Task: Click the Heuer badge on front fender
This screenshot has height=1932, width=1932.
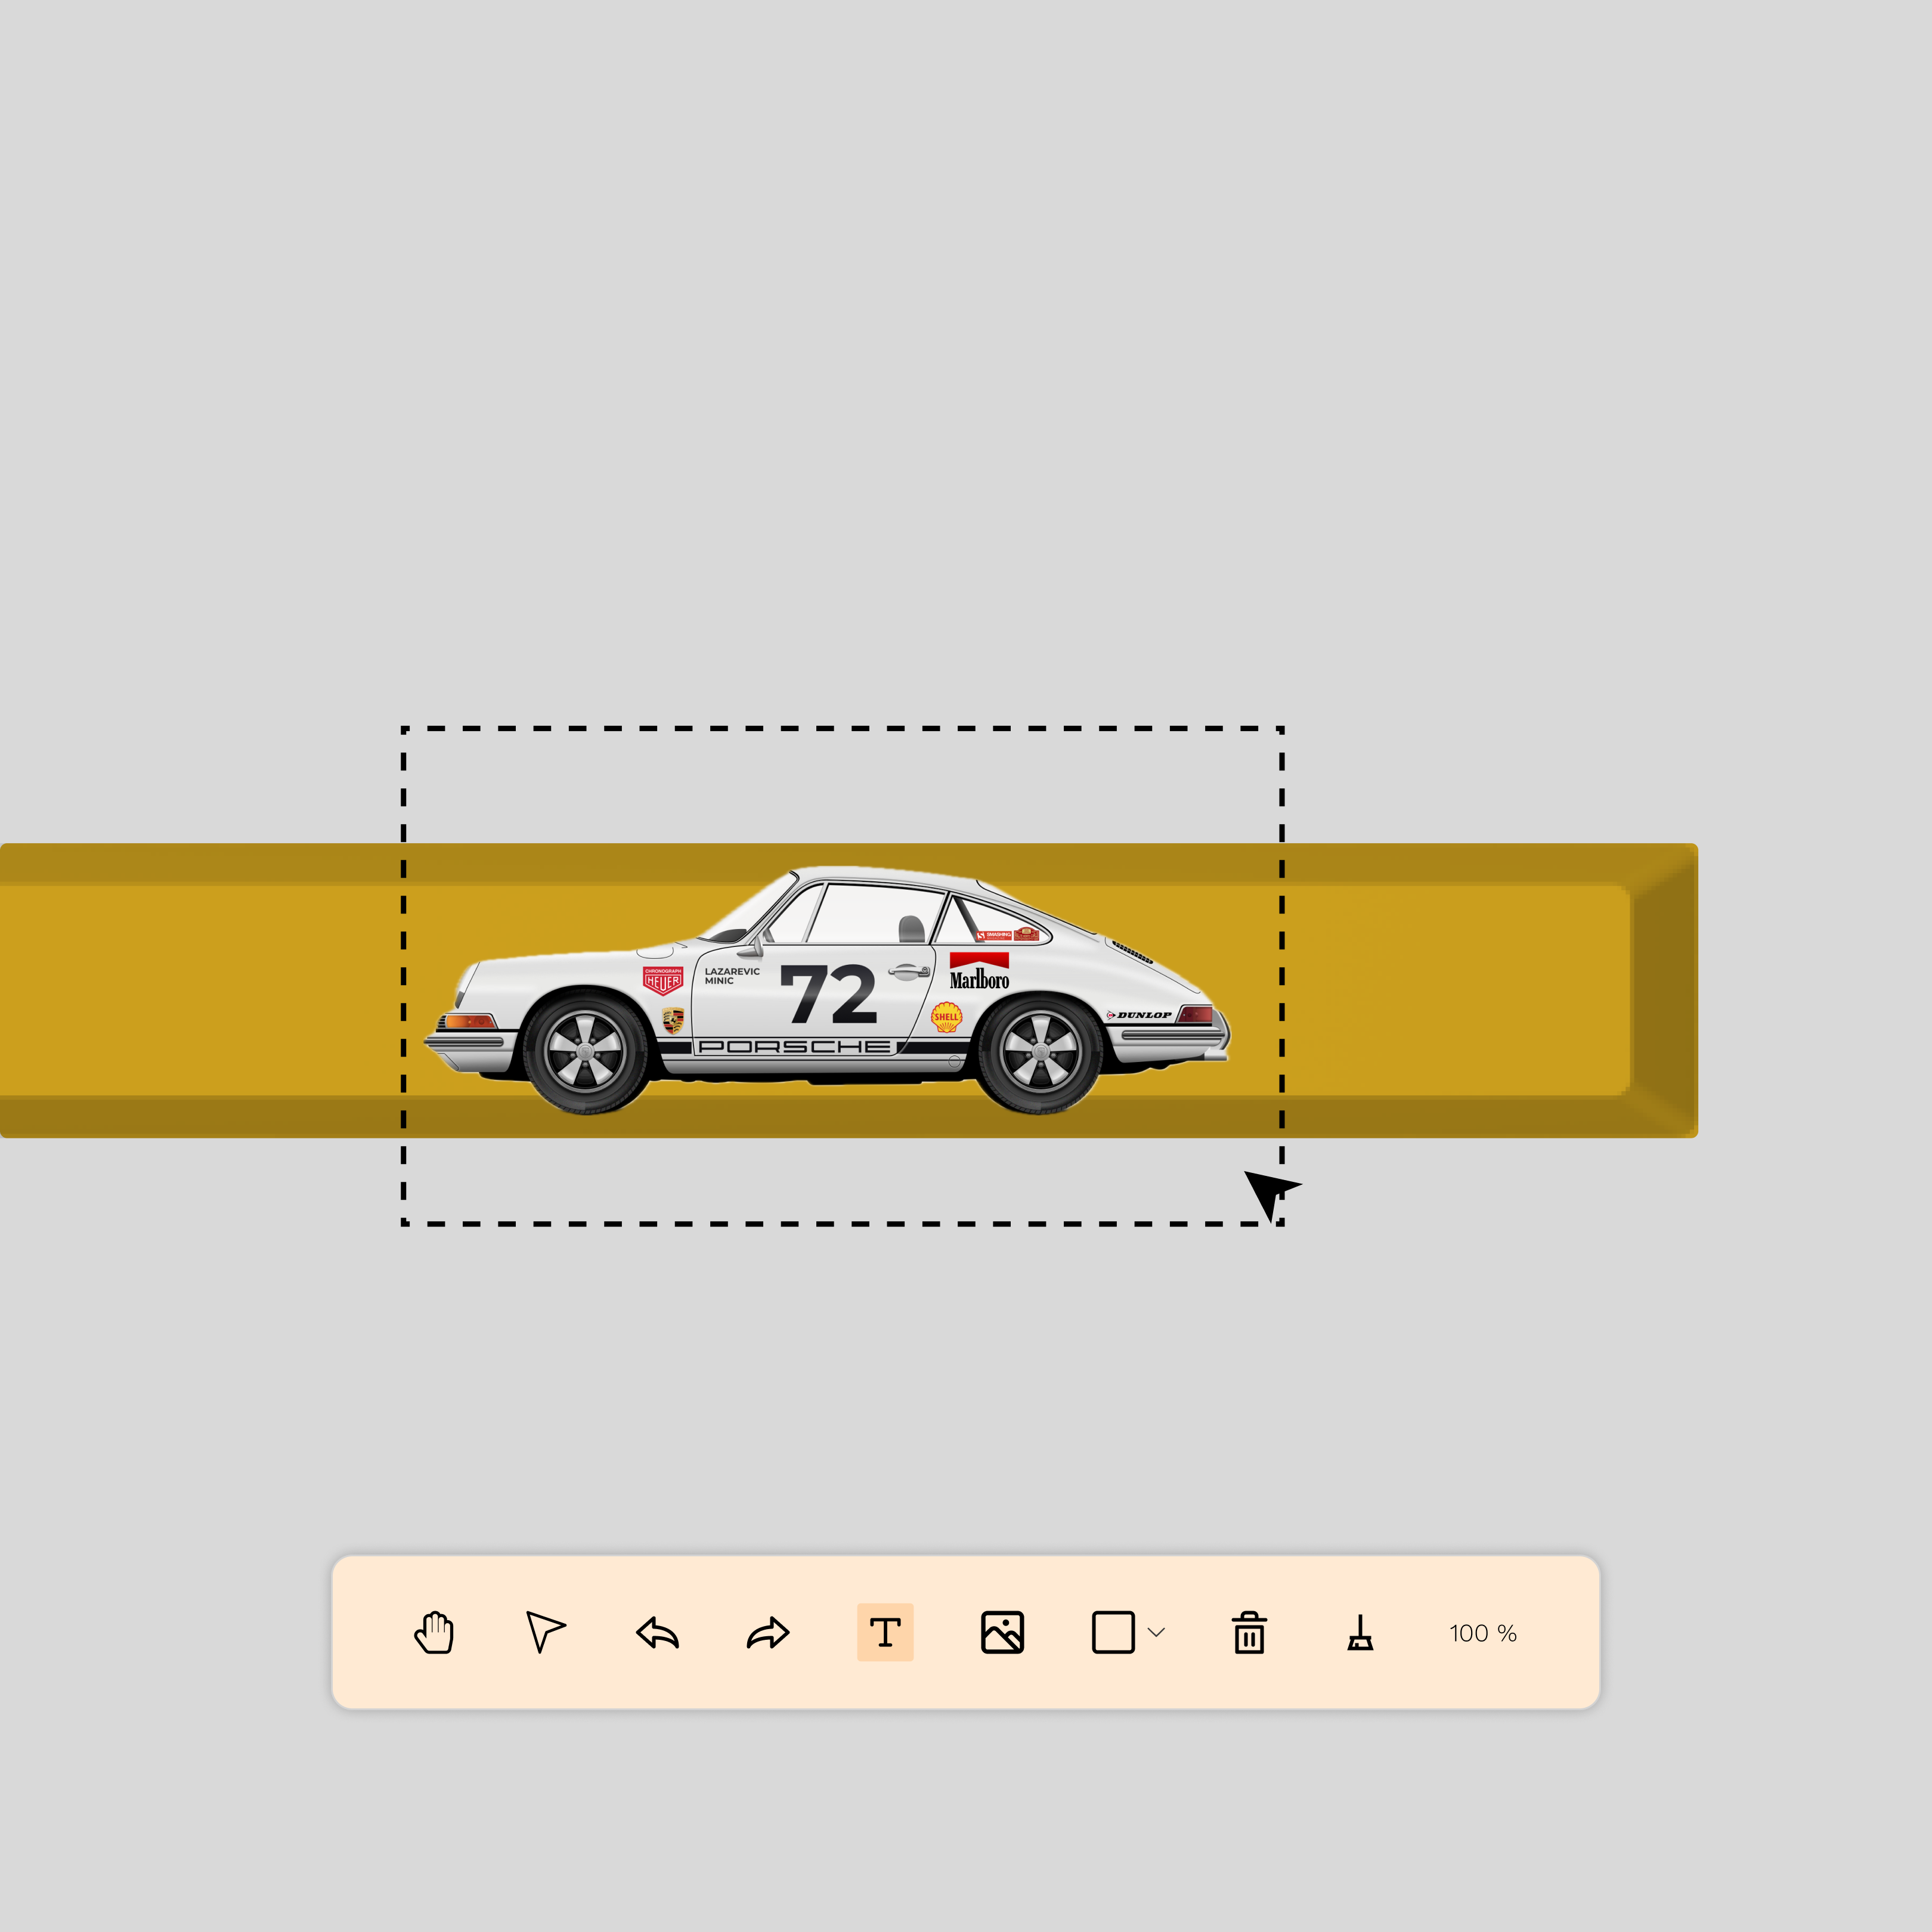Action: point(662,980)
